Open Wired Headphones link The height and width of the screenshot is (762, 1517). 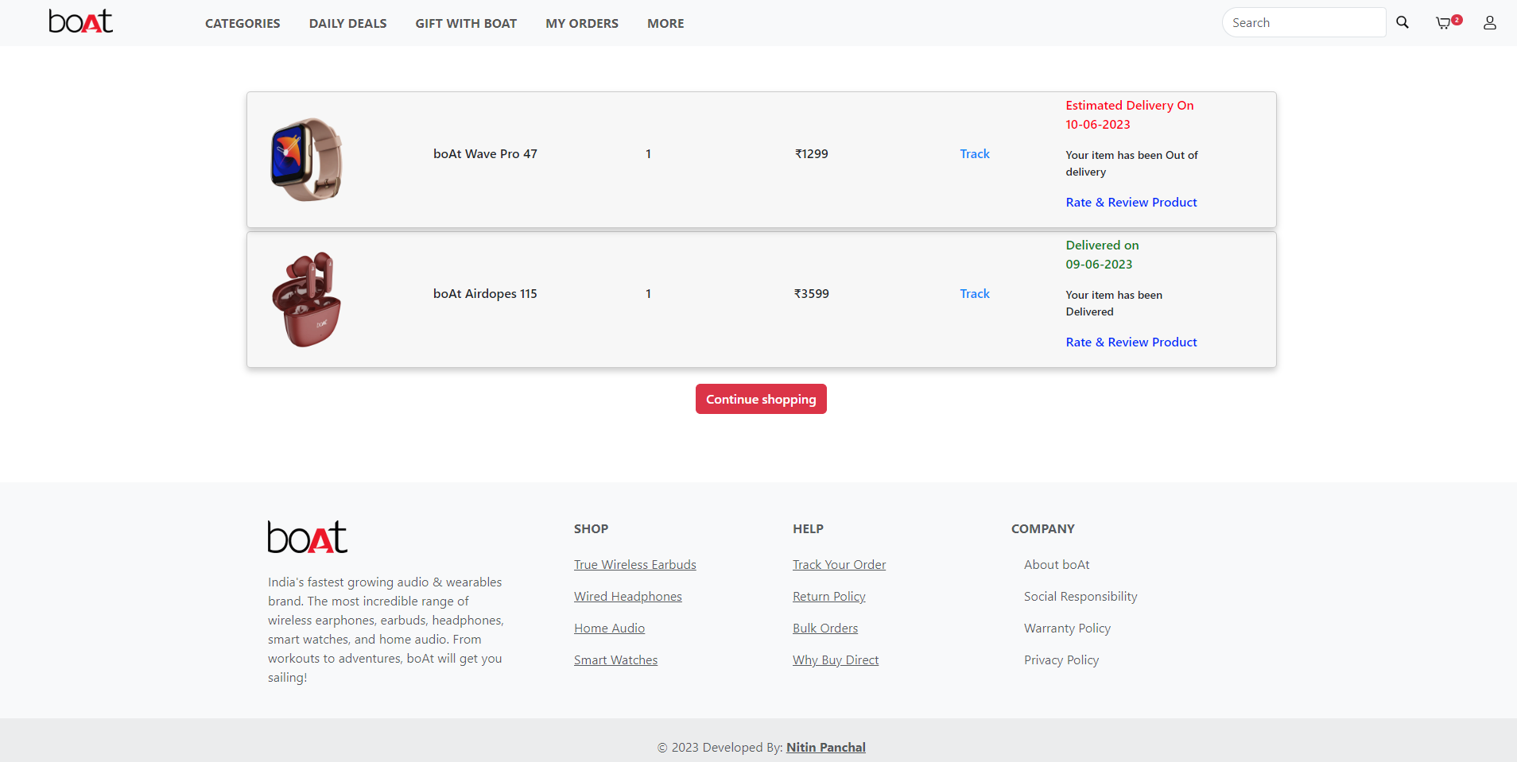coord(628,597)
